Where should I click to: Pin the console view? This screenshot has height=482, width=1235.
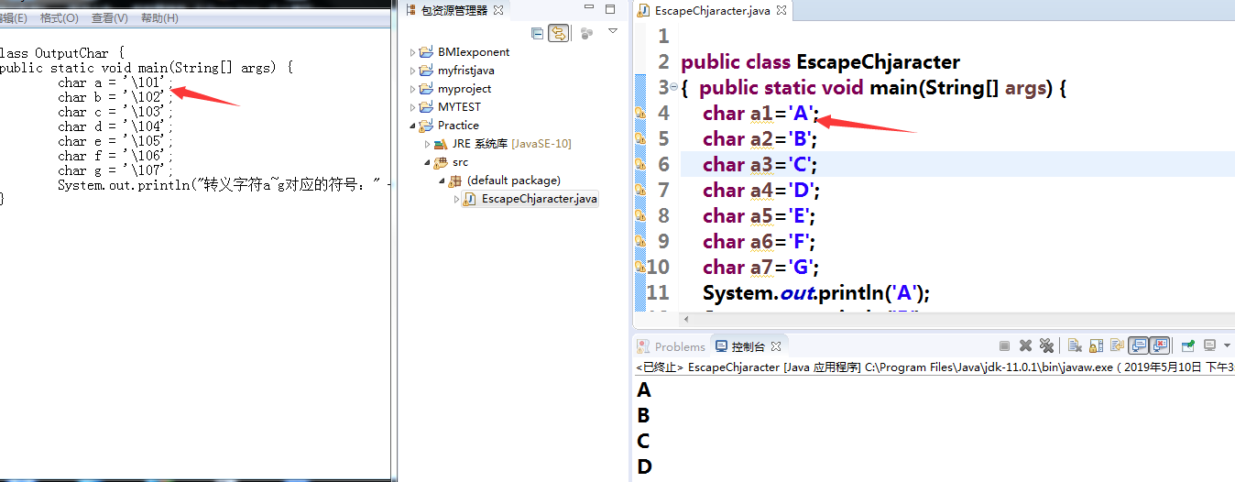coord(1187,345)
